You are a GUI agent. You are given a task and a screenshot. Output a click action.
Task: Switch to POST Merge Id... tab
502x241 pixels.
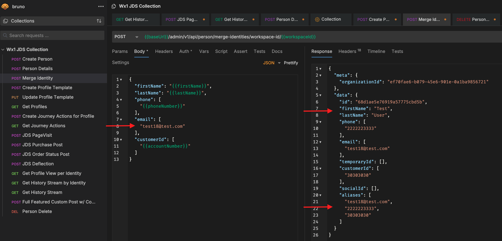tap(427, 20)
